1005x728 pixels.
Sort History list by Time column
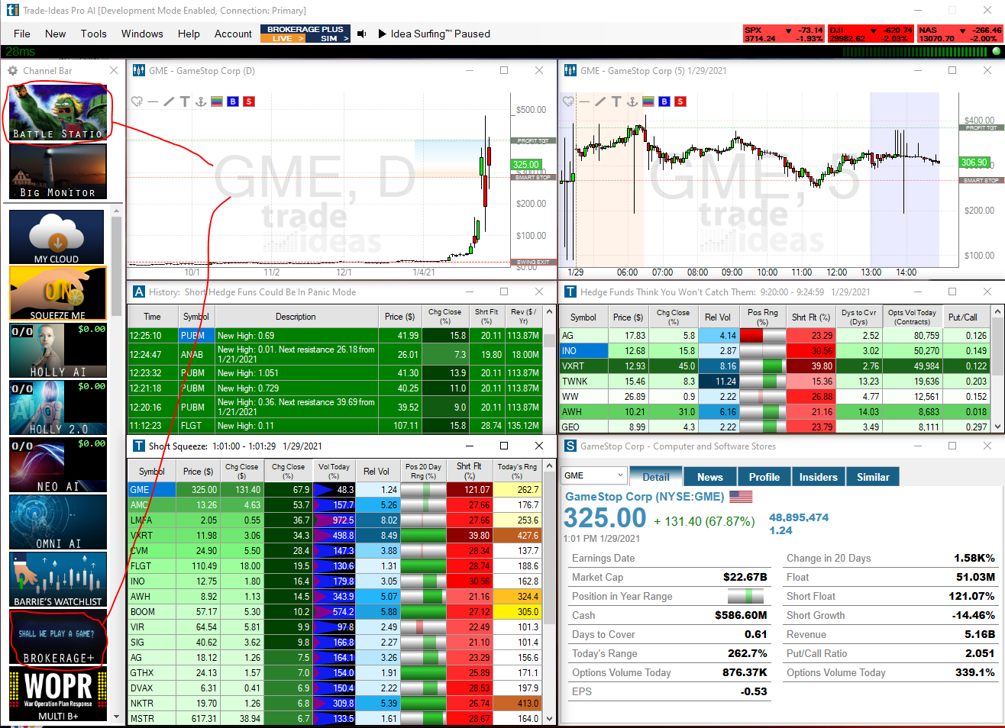click(153, 317)
